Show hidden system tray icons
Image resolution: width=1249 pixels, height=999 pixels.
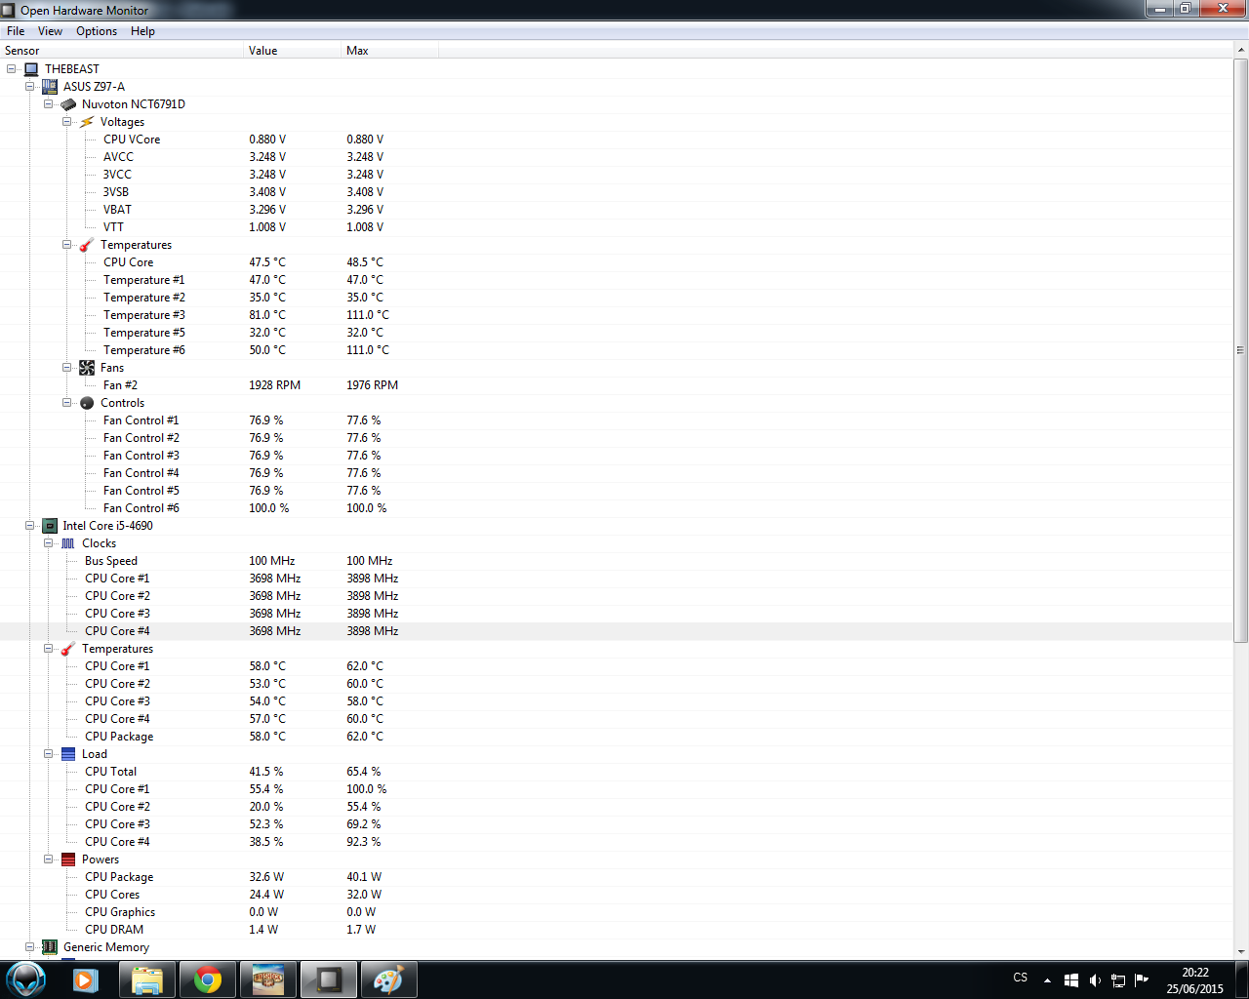click(x=1047, y=980)
